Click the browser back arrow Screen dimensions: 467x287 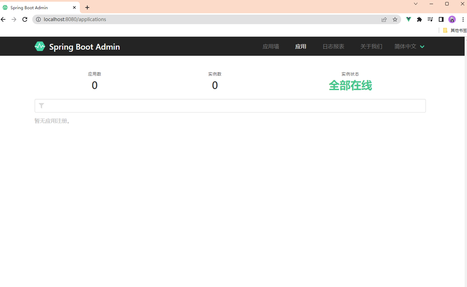pos(3,19)
